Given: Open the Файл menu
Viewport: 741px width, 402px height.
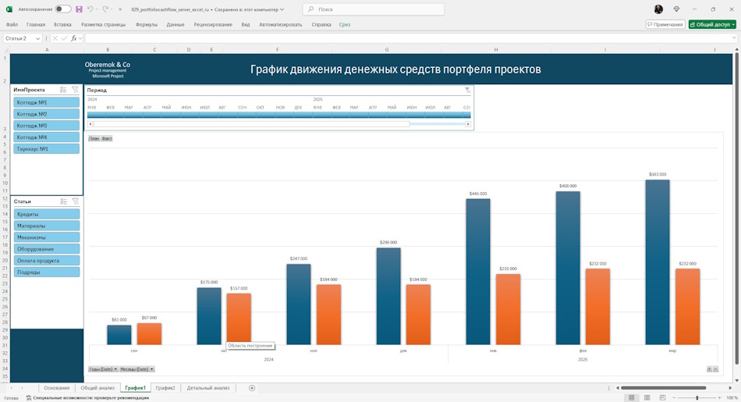Looking at the screenshot, I should coord(12,25).
